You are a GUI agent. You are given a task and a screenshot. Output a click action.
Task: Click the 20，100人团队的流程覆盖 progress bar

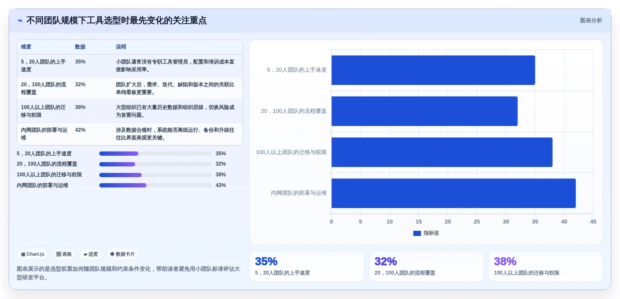(155, 164)
